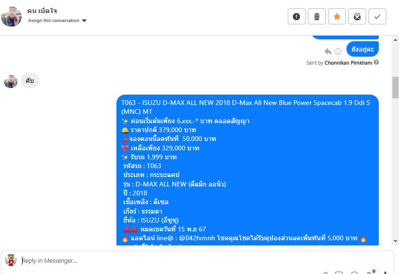Click the line ประเภท : กระบะแคป

click(x=151, y=175)
